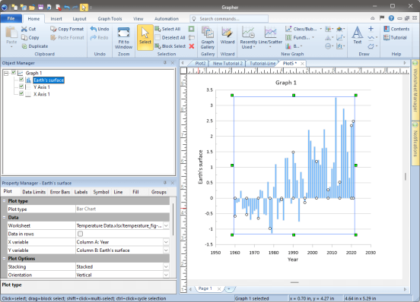Launch the Graph Wizard
Viewport: 420px width, 302px height.
[x=228, y=35]
